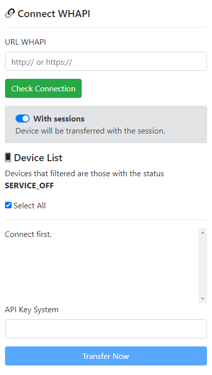Click the With sessions label
This screenshot has width=212, height=375.
tap(59, 118)
